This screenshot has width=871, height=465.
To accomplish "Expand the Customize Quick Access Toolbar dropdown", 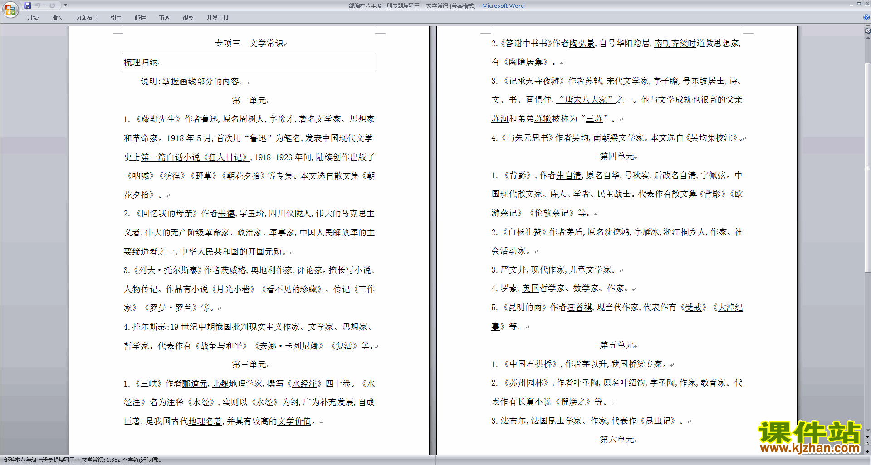I will coord(65,5).
